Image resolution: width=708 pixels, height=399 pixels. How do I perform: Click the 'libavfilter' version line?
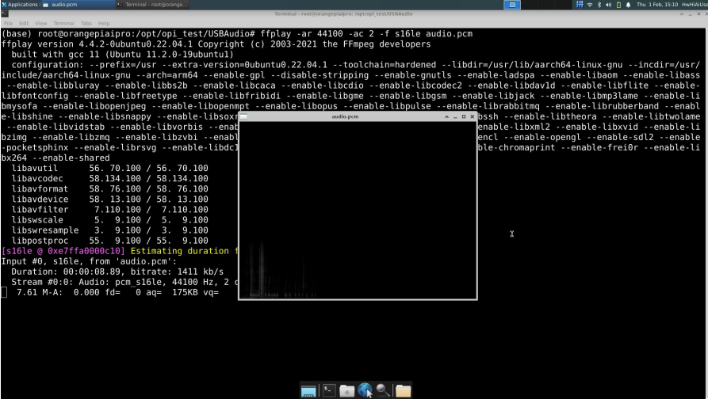click(x=109, y=210)
